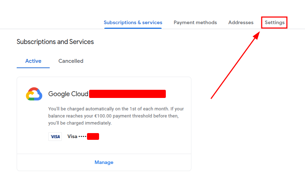Show Cancelled subscriptions
The image size is (305, 192).
pyautogui.click(x=71, y=61)
